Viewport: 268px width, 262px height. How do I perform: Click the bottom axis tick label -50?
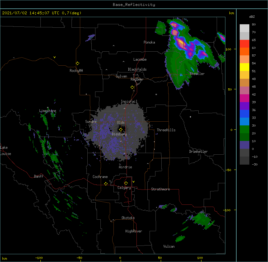click(79, 258)
